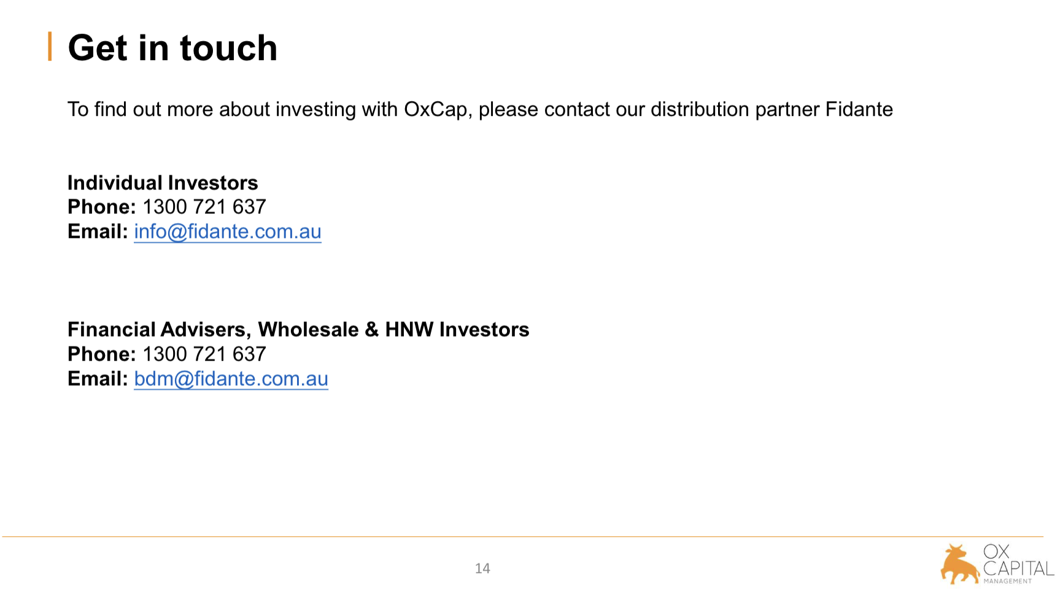Select the "MANAGEMENT" text in the logo
The height and width of the screenshot is (596, 1063).
(x=1007, y=581)
